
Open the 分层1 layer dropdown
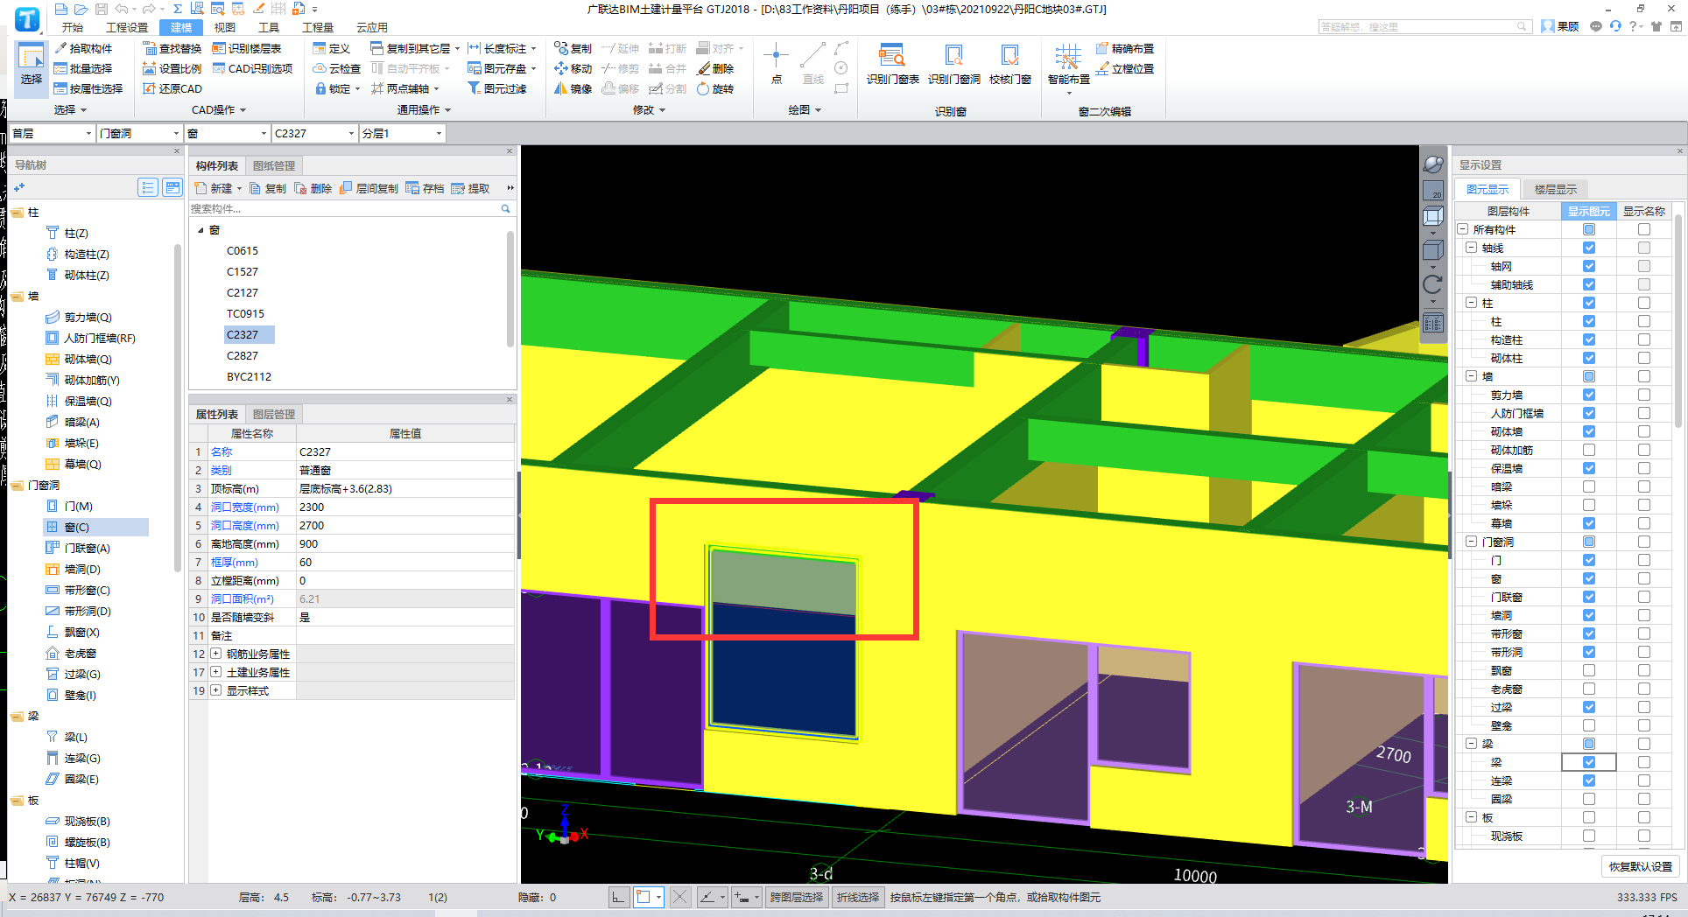[402, 133]
